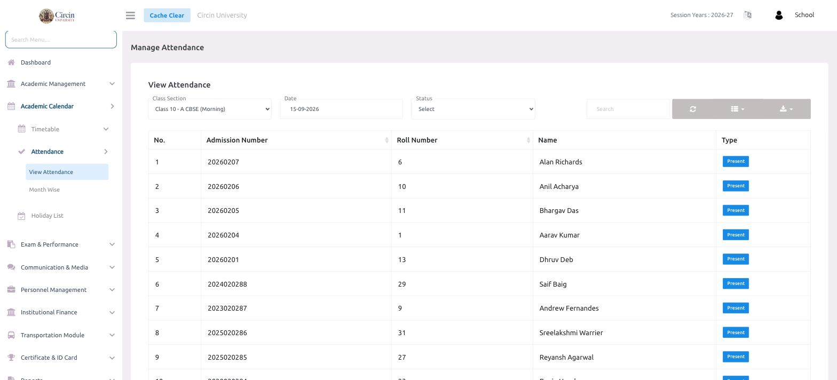Click the name Dhruv Deb

[556, 259]
